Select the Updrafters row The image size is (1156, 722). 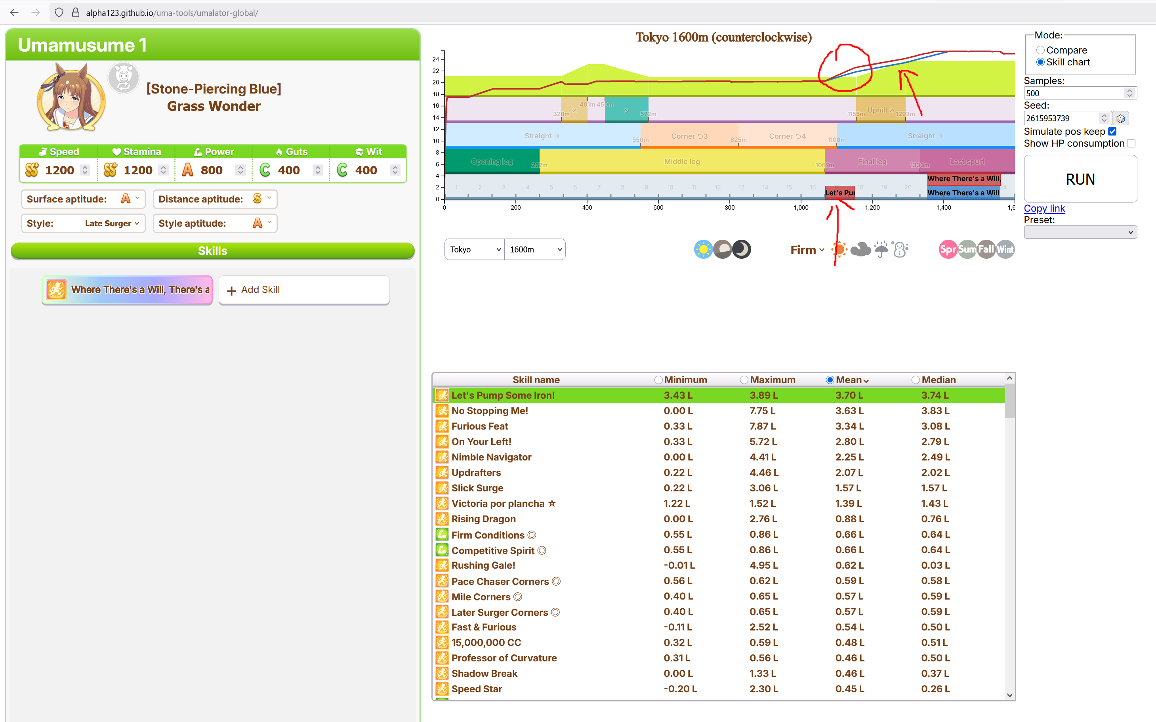(x=718, y=472)
